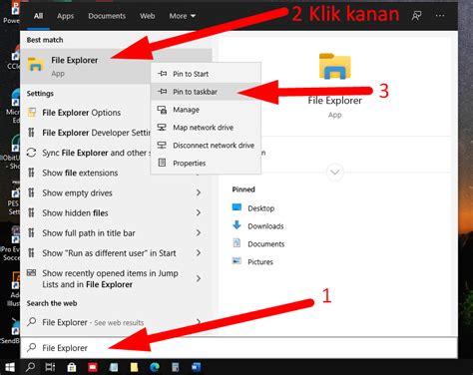Viewport: 473px width, 375px height.
Task: Choose Pin to Start in context menu
Action: pos(206,74)
